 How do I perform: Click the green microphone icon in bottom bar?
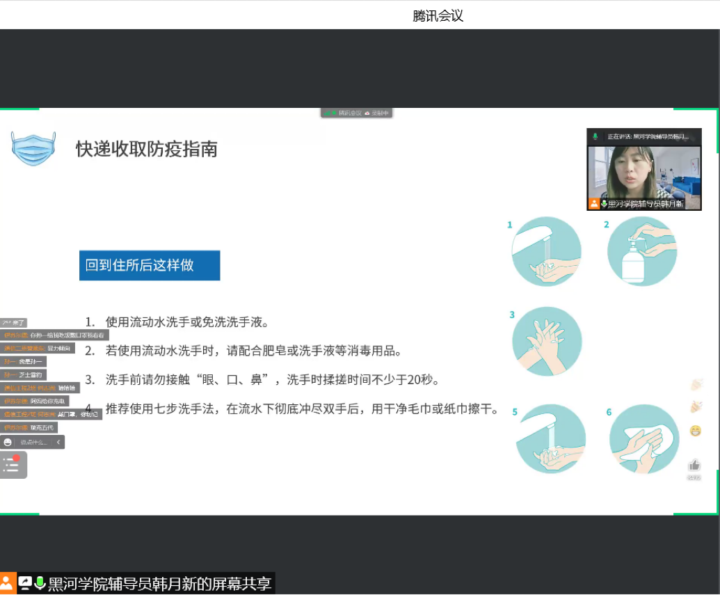click(40, 583)
